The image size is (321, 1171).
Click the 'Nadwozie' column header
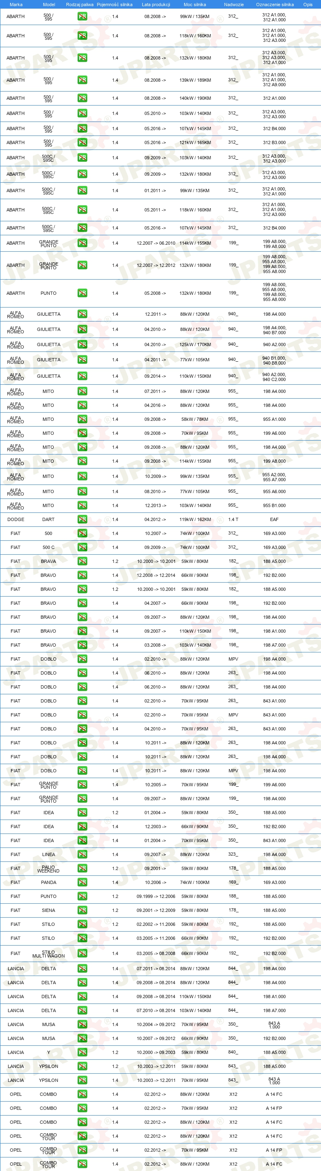click(x=234, y=5)
